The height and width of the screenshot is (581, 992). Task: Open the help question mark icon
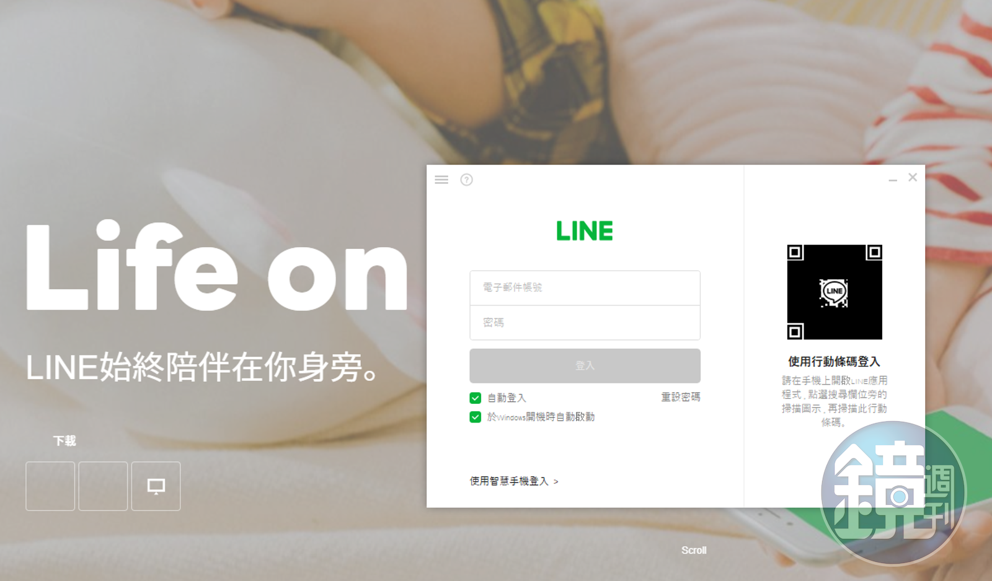[x=467, y=180]
